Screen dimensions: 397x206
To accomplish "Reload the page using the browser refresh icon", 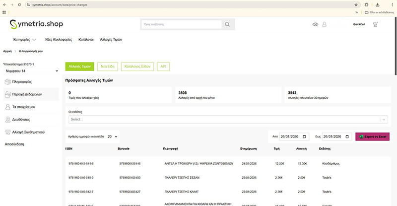I will click(x=19, y=4).
